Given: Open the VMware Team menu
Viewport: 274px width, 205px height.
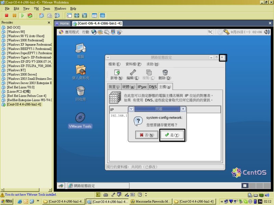Looking at the screenshot, I should click(x=47, y=9).
